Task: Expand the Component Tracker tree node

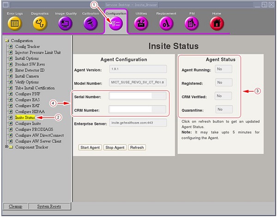Action: coord(6,147)
